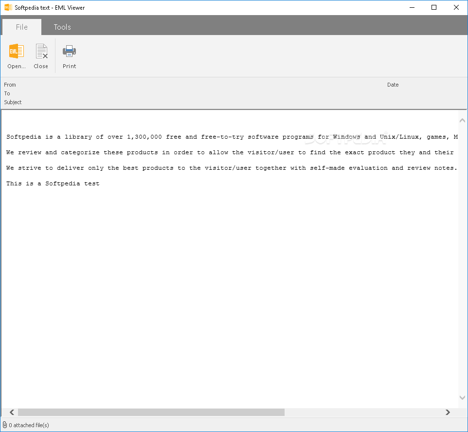The image size is (468, 432).
Task: Click the horizontal scrollbar right arrow
Action: (x=448, y=412)
